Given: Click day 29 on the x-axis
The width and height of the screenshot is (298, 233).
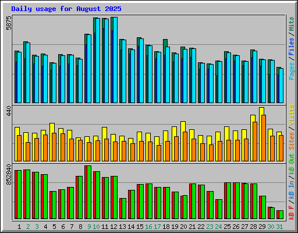Looking at the screenshot, I should tap(262, 227).
